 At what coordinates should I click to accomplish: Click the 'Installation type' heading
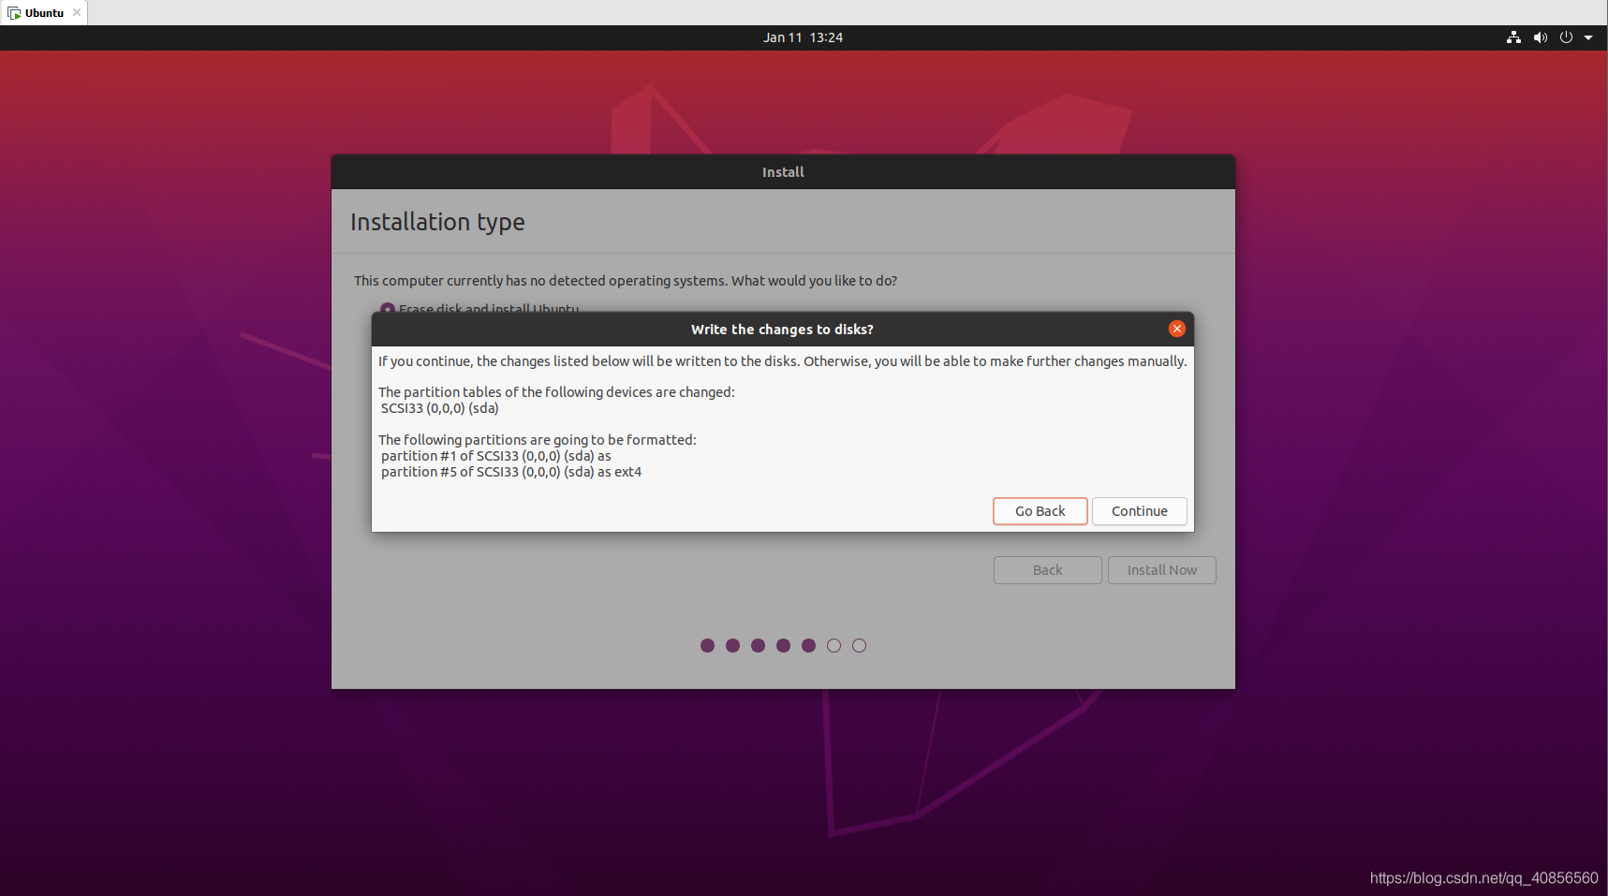437,222
